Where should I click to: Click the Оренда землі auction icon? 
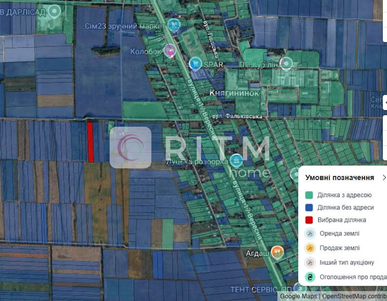(x=310, y=234)
